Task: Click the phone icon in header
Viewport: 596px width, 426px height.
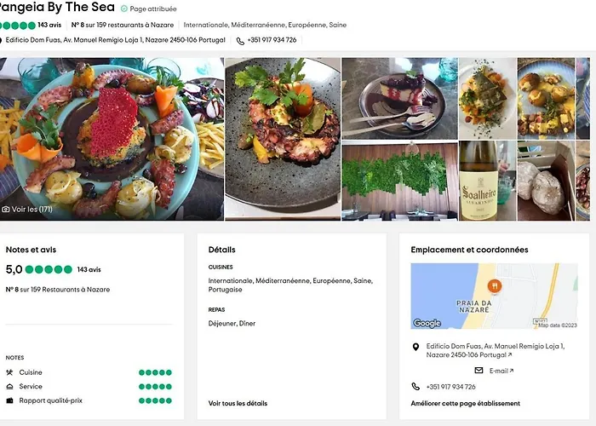Action: tap(240, 40)
